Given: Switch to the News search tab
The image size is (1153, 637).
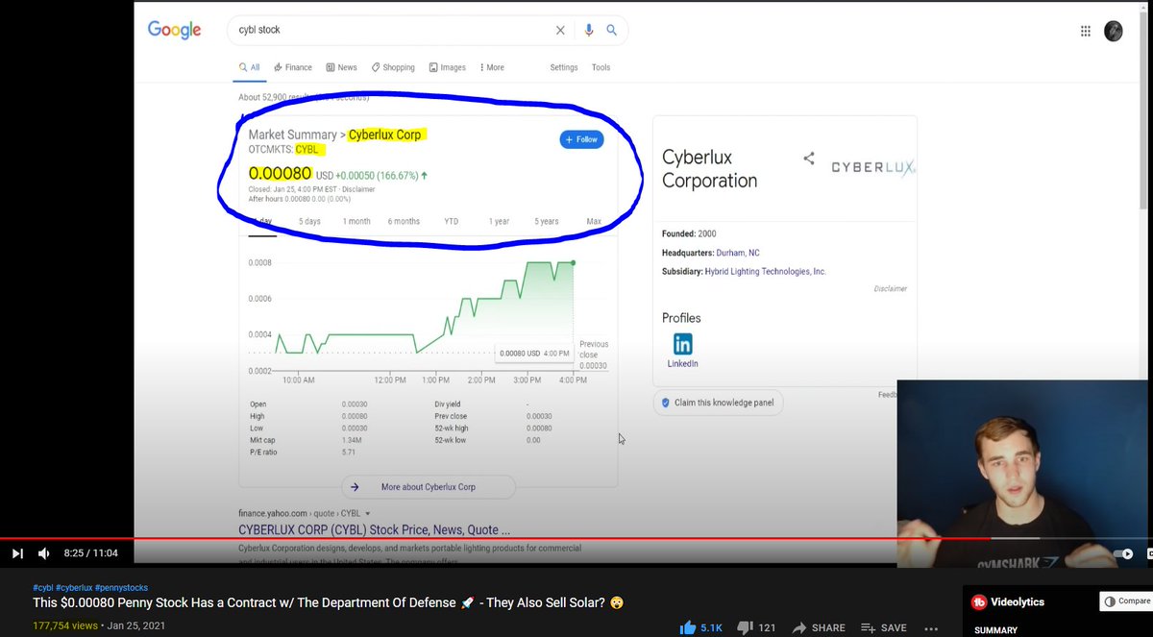Looking at the screenshot, I should [341, 67].
